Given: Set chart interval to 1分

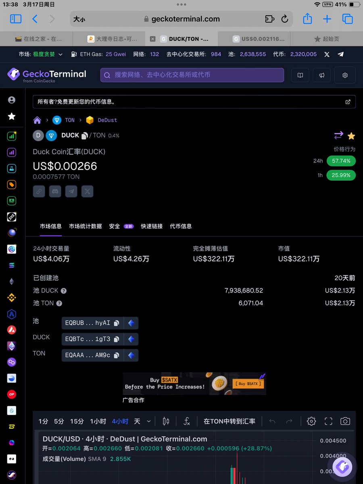Looking at the screenshot, I should pyautogui.click(x=43, y=421).
